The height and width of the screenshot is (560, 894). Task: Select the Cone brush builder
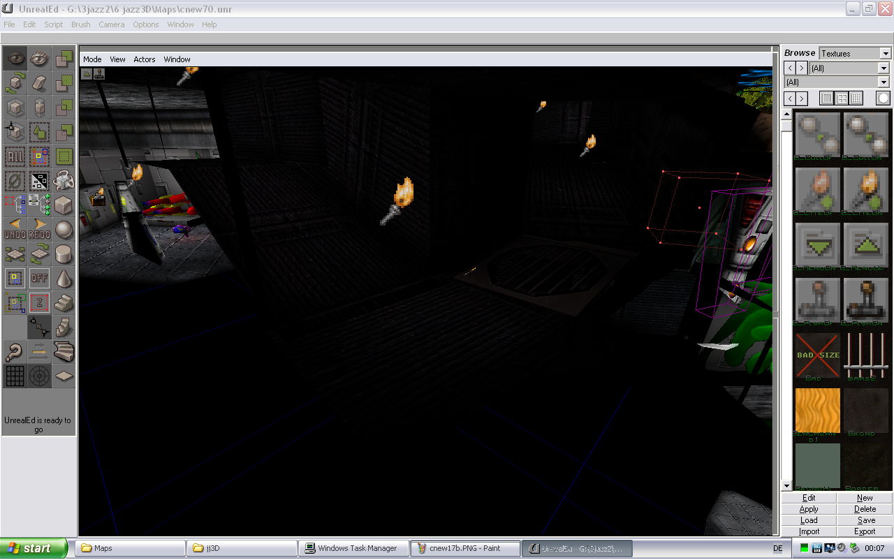pos(64,278)
